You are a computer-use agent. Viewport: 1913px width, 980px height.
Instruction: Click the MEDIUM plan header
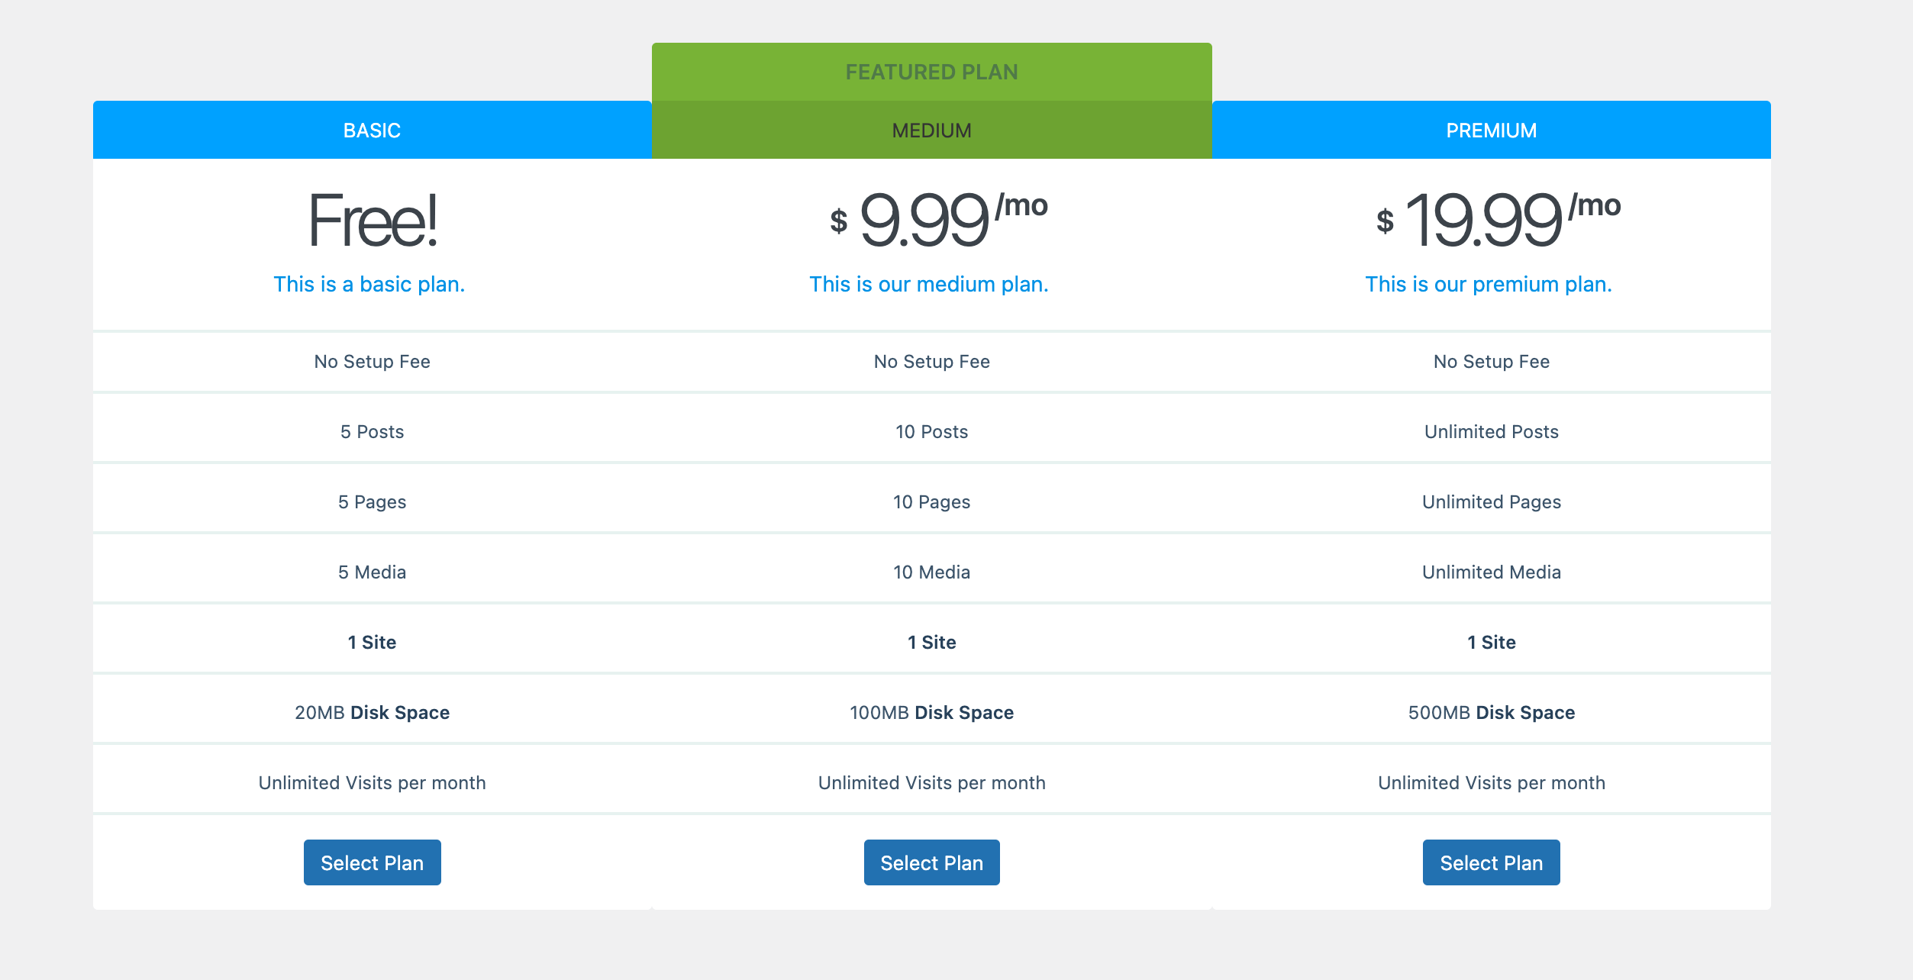932,130
